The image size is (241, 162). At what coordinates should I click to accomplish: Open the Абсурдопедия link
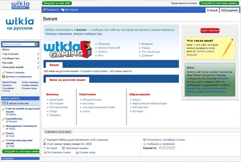(x=92, y=99)
